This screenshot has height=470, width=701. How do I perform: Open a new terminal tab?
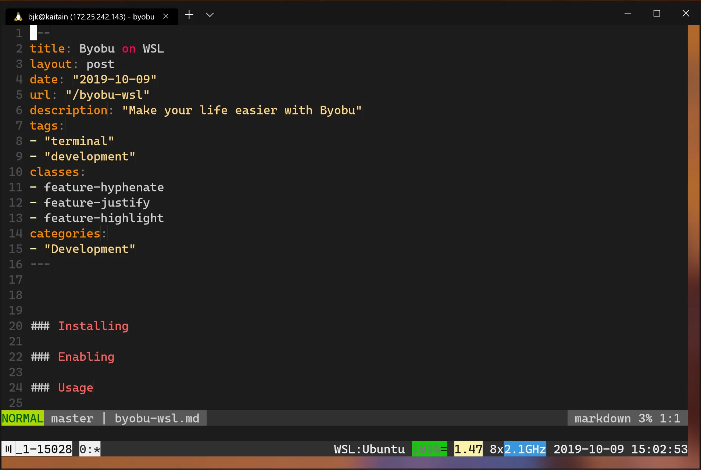(189, 15)
